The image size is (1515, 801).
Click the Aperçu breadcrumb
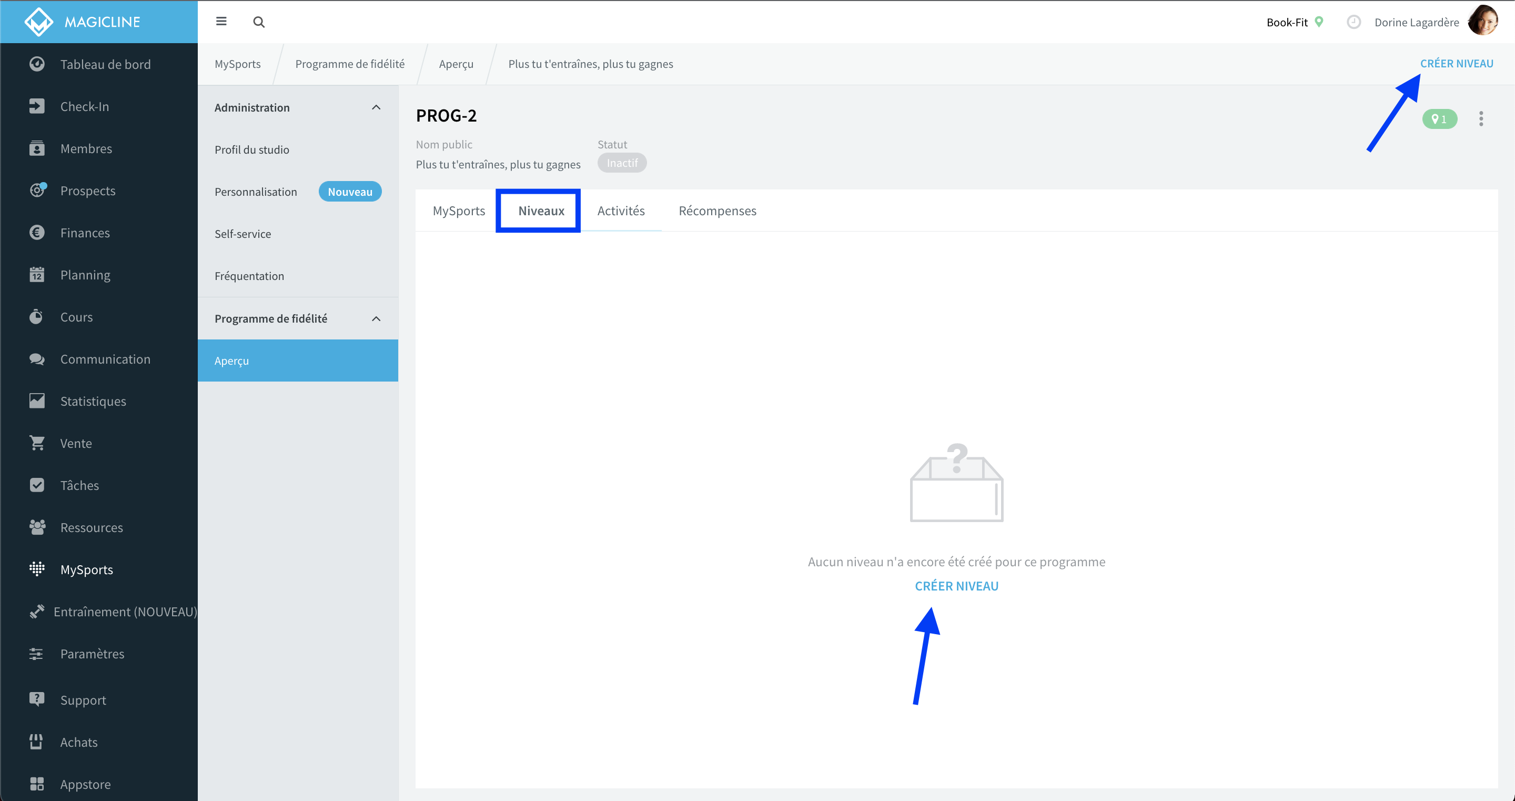tap(456, 64)
